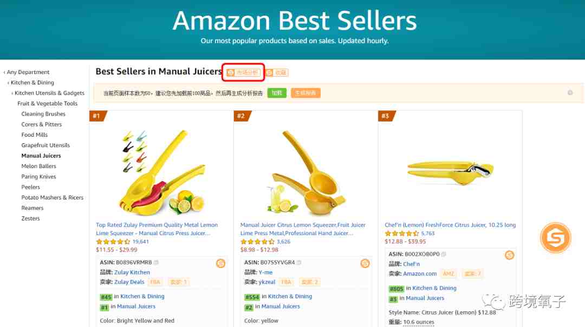This screenshot has height=327, width=585.
Task: Click the large orange floating S extension icon
Action: click(556, 238)
